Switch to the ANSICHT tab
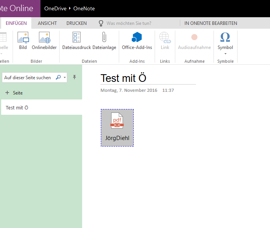Viewport: 270px width, 228px height. 47,23
